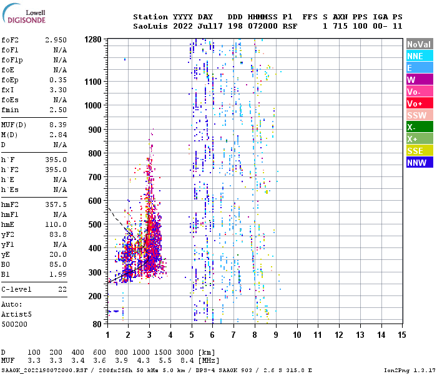This screenshot has width=437, height=374.
Task: Click the C-level value 22
Action: pos(62,289)
